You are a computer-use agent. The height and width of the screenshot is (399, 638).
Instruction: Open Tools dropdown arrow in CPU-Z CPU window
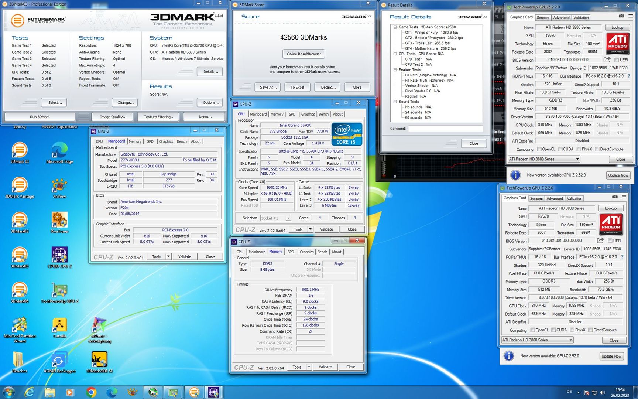[310, 229]
